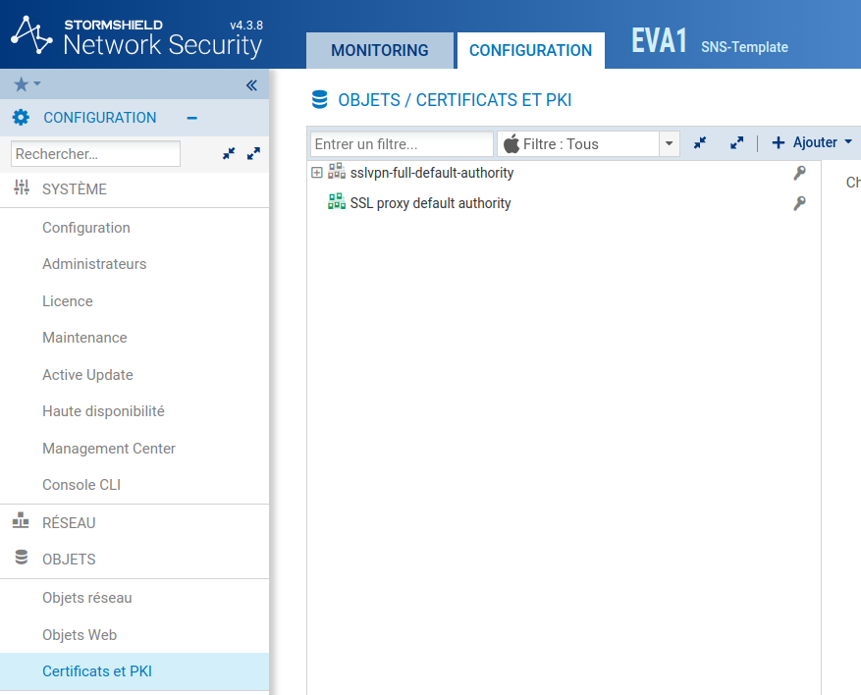Open the Administrateurs menu entry
The width and height of the screenshot is (861, 695).
click(x=94, y=264)
